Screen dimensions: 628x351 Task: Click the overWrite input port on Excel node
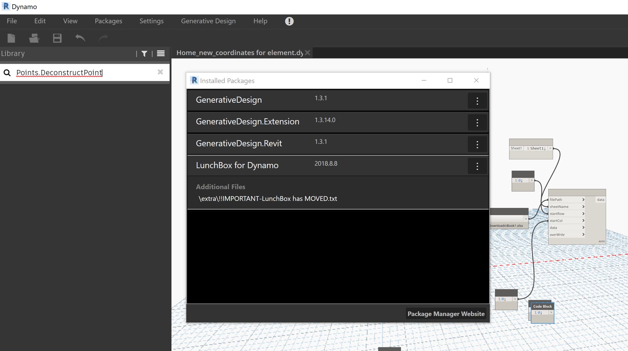567,235
